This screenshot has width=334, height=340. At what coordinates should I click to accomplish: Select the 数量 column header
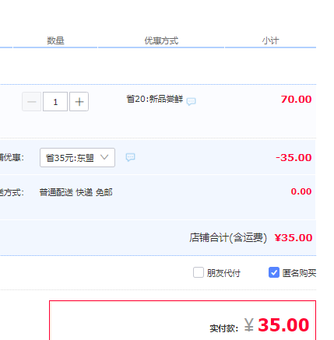point(55,40)
